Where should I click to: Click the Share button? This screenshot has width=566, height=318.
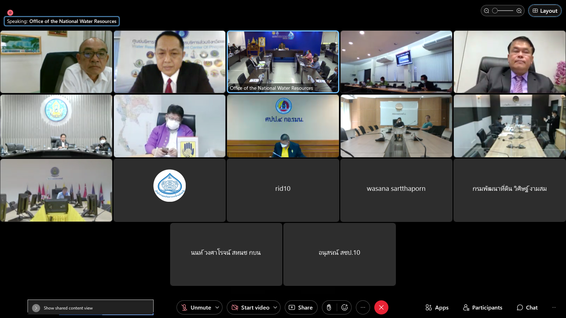[301, 307]
